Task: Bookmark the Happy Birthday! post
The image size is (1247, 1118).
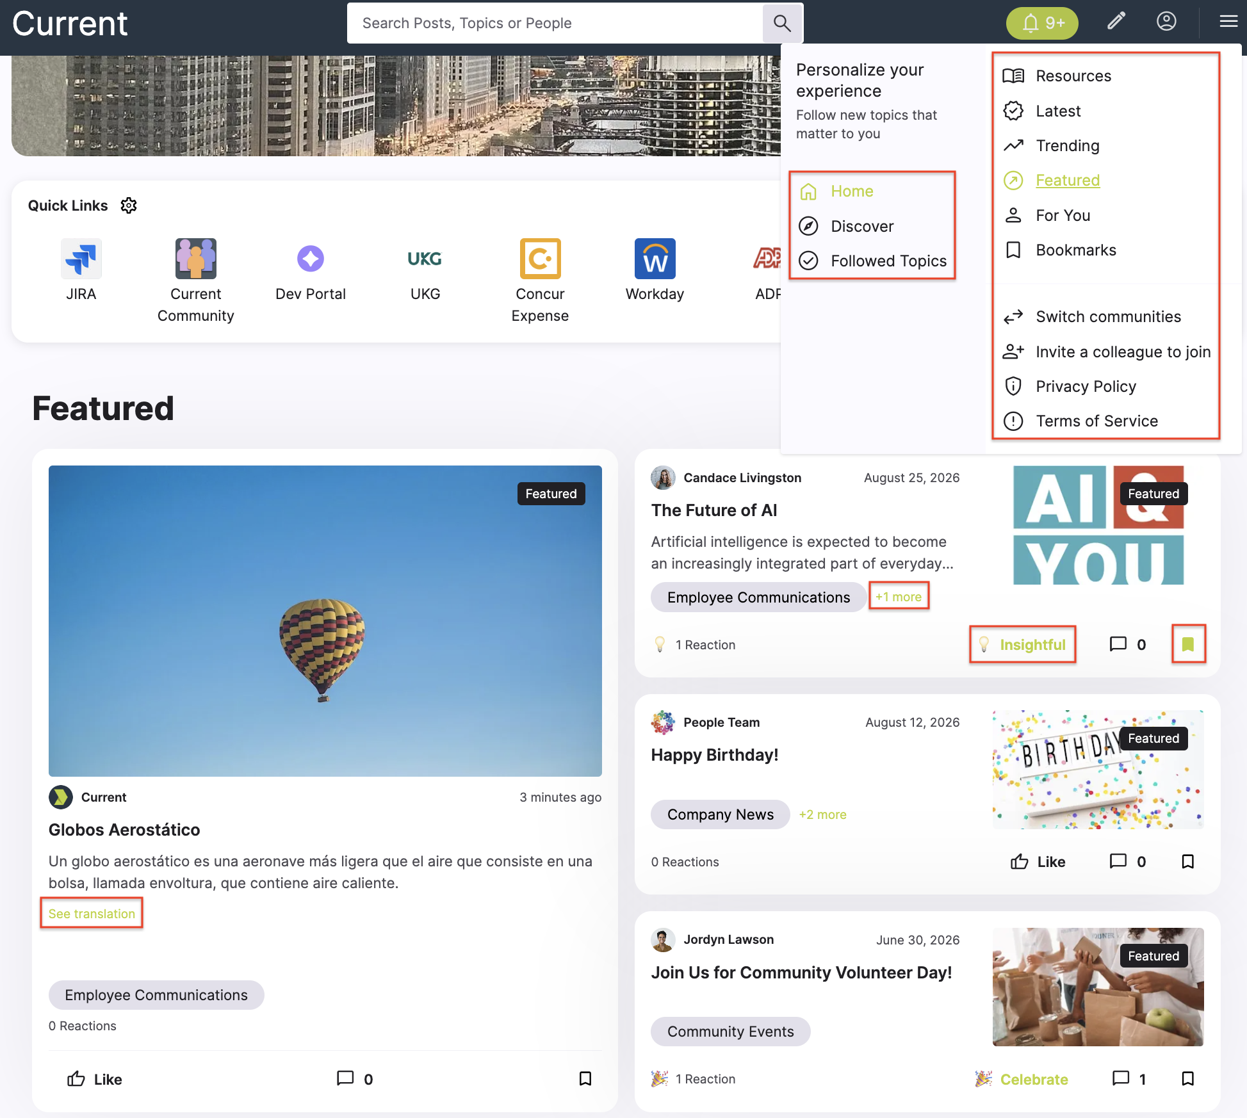Action: tap(1188, 862)
